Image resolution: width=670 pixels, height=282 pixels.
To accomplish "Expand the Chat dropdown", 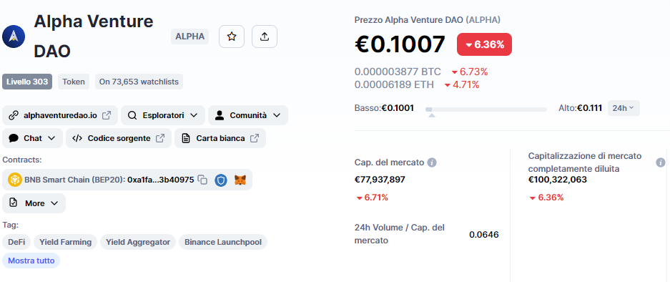I will click(x=32, y=138).
